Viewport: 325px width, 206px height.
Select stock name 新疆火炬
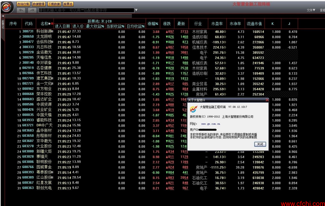(x=44, y=151)
